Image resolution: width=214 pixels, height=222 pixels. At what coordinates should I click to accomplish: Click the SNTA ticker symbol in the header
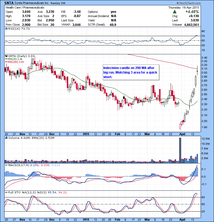(9, 3)
